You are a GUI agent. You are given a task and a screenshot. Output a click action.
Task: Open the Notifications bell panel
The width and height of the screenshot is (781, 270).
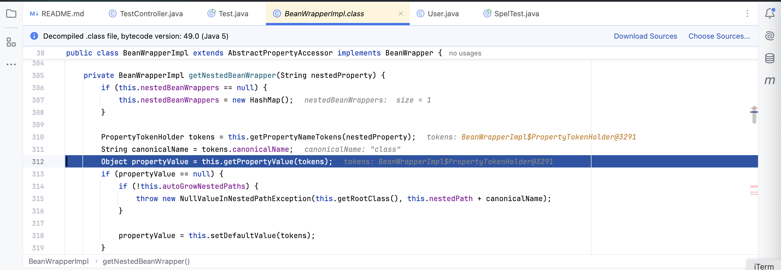pyautogui.click(x=770, y=14)
